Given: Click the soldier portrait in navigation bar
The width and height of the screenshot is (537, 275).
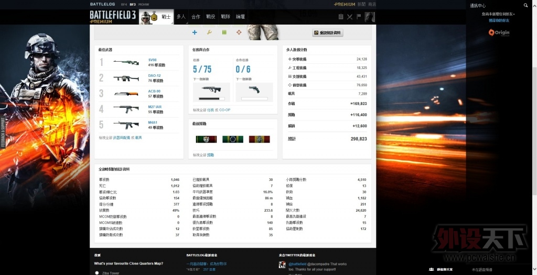Looking at the screenshot, I should pos(146,17).
